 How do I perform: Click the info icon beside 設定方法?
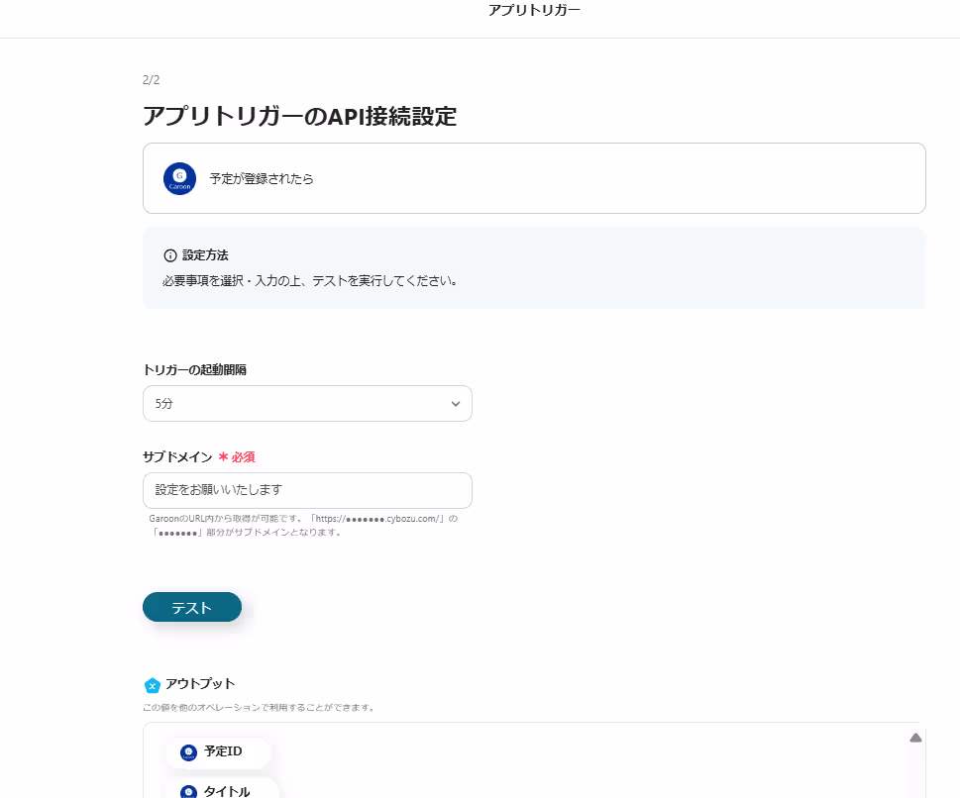170,255
